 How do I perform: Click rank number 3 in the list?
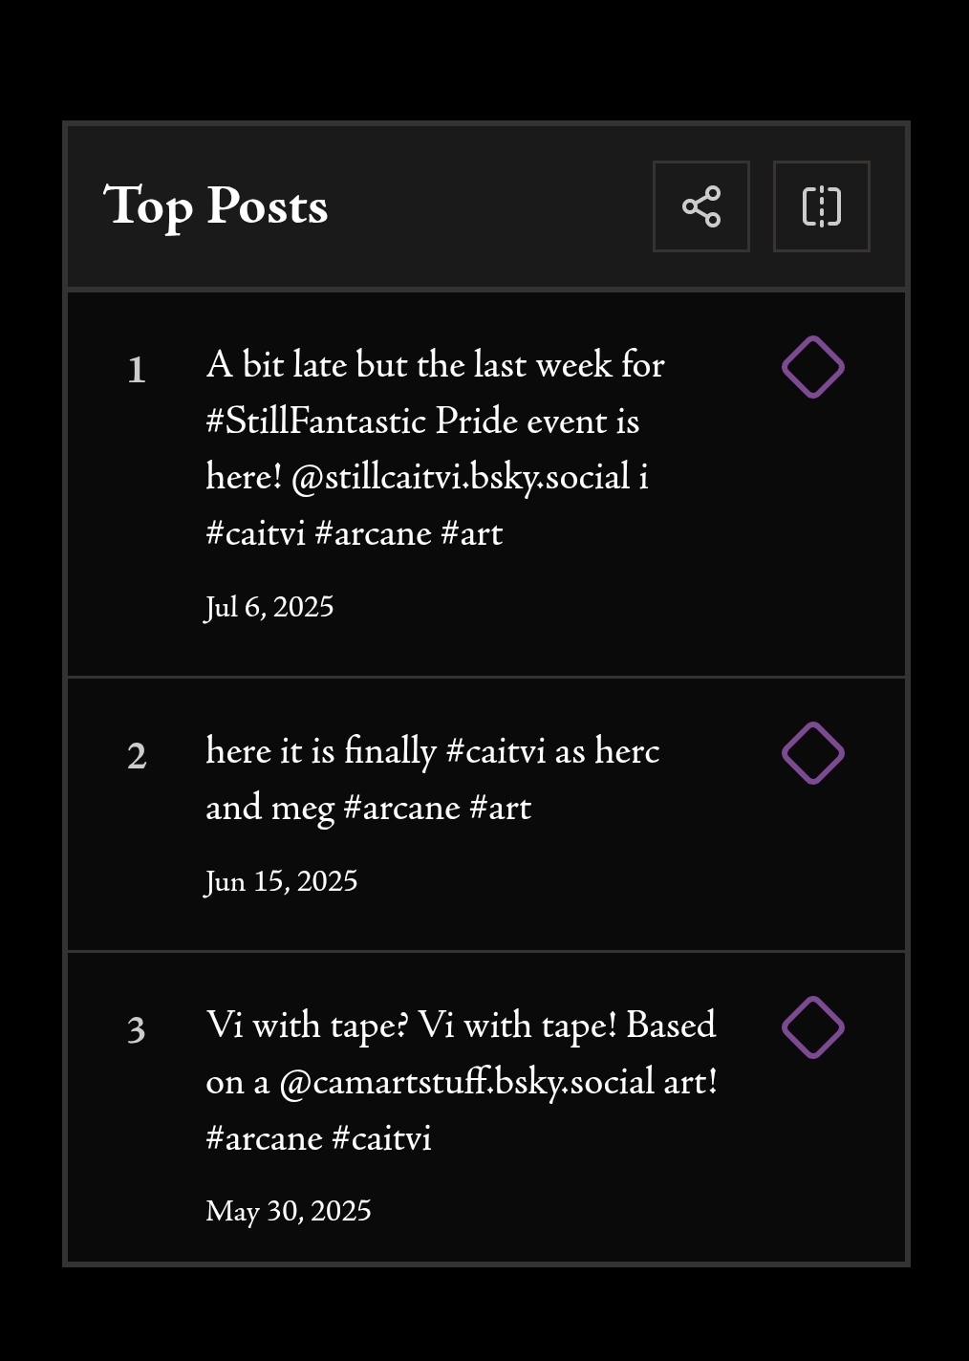[137, 1030]
